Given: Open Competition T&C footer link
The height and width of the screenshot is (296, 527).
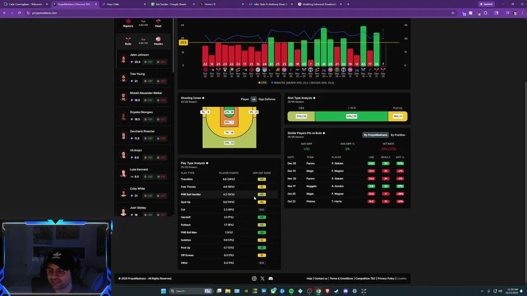Looking at the screenshot, I should click(x=365, y=278).
